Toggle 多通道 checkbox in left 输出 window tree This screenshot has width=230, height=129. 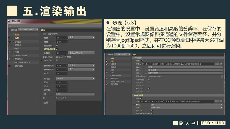click(10, 42)
